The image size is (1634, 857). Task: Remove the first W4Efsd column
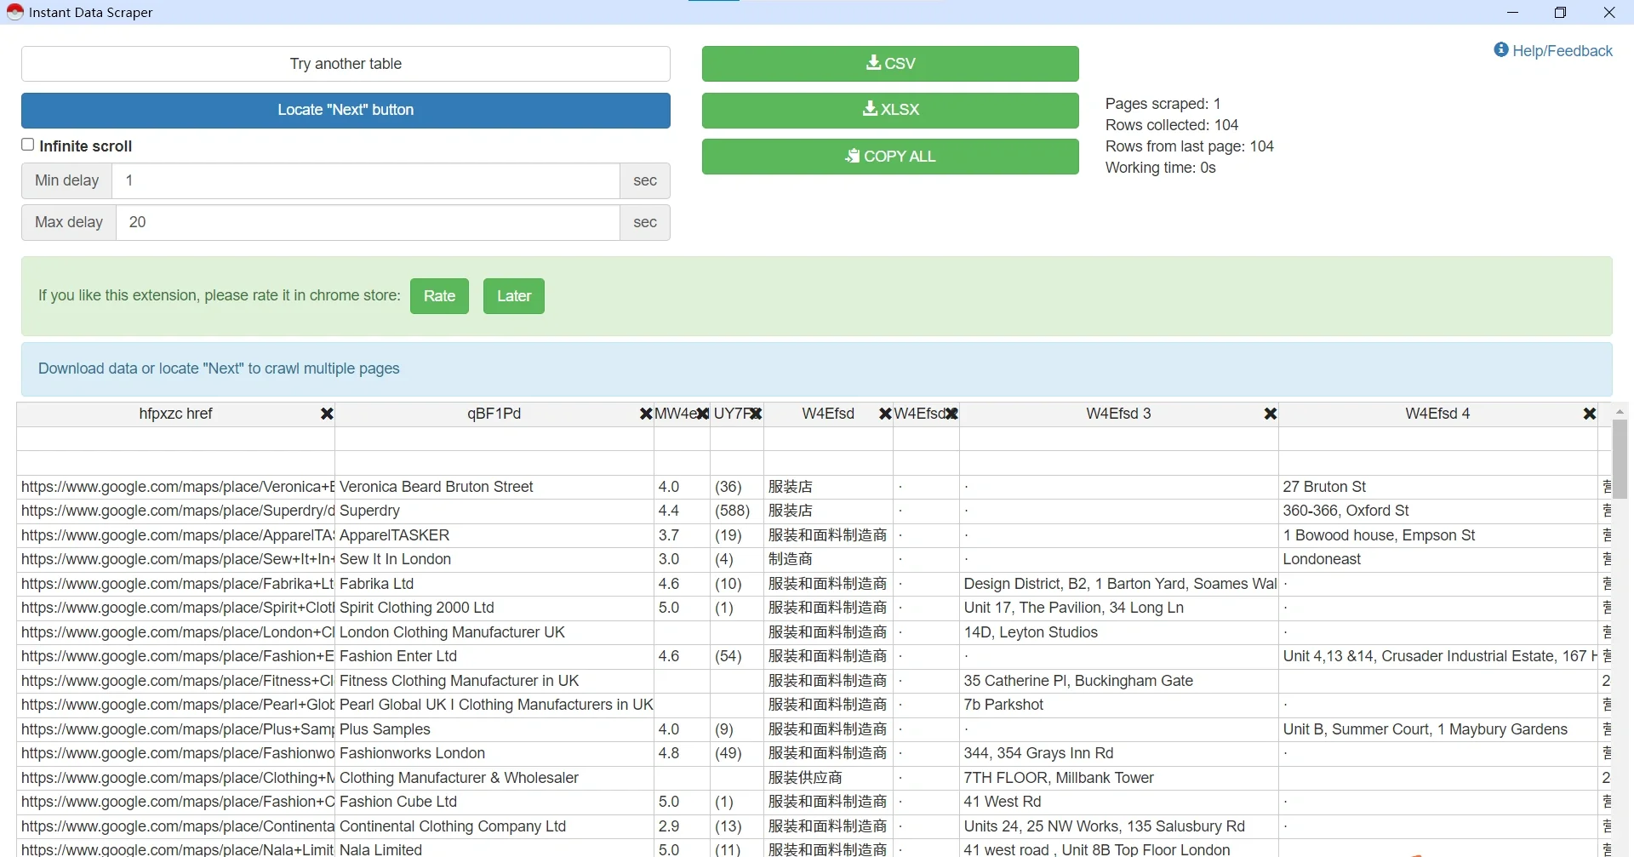(x=885, y=414)
